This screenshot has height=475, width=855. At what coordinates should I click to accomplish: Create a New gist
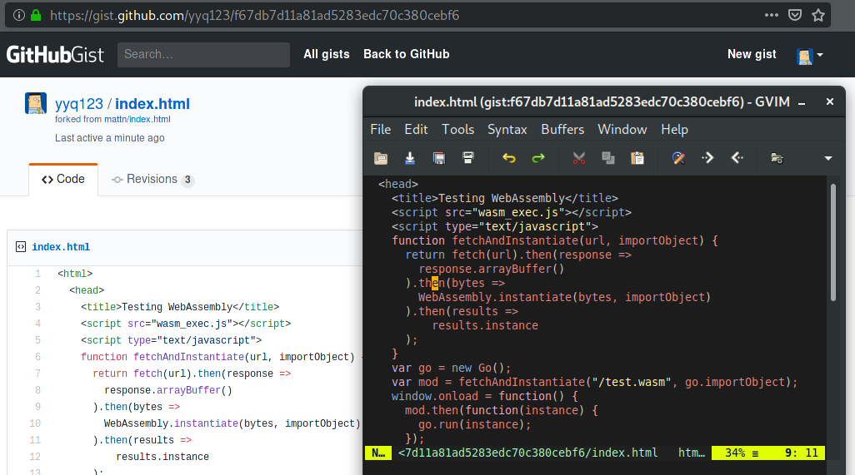[752, 54]
